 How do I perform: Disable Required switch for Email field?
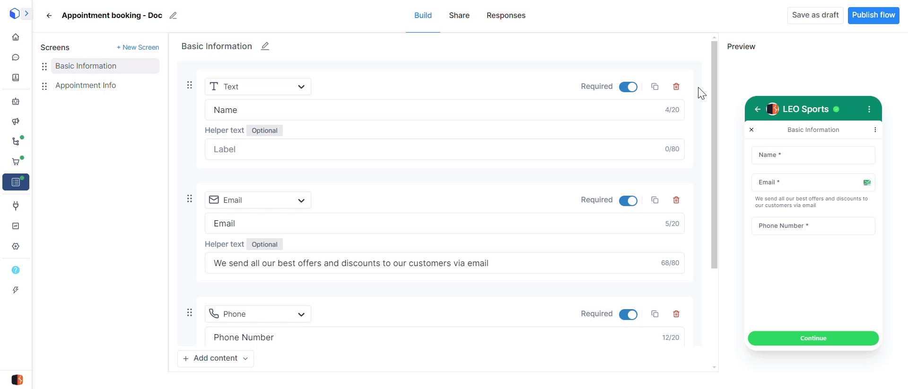(x=628, y=200)
